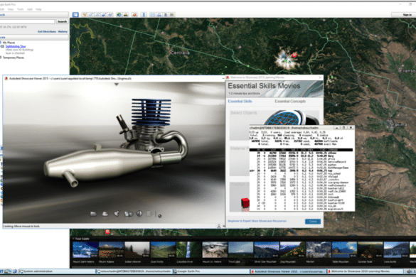Click the small round icon ending Showcase toolbar
Viewport: 416px width, 277px height.
[x=160, y=216]
